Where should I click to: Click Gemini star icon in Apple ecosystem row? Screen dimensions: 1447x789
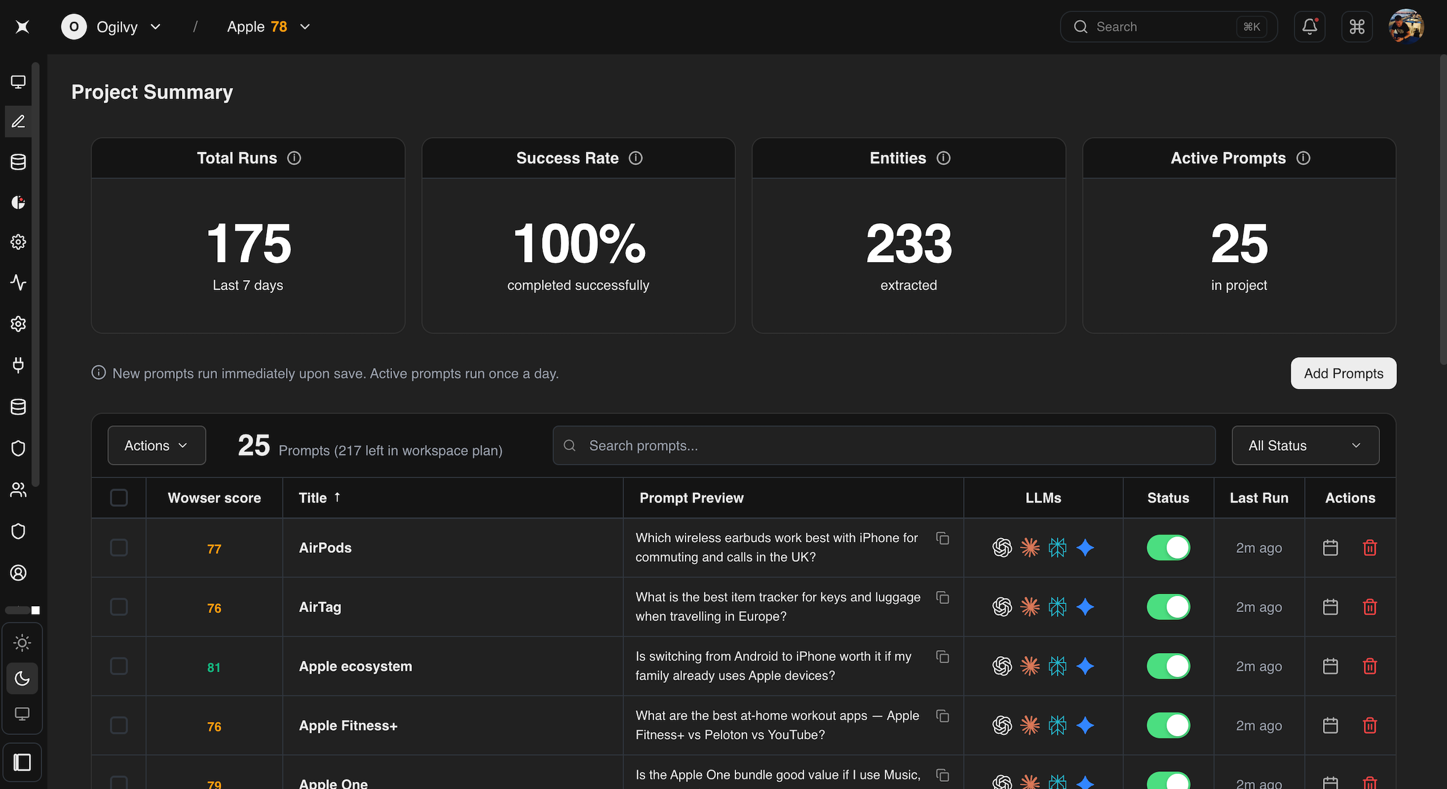coord(1085,666)
